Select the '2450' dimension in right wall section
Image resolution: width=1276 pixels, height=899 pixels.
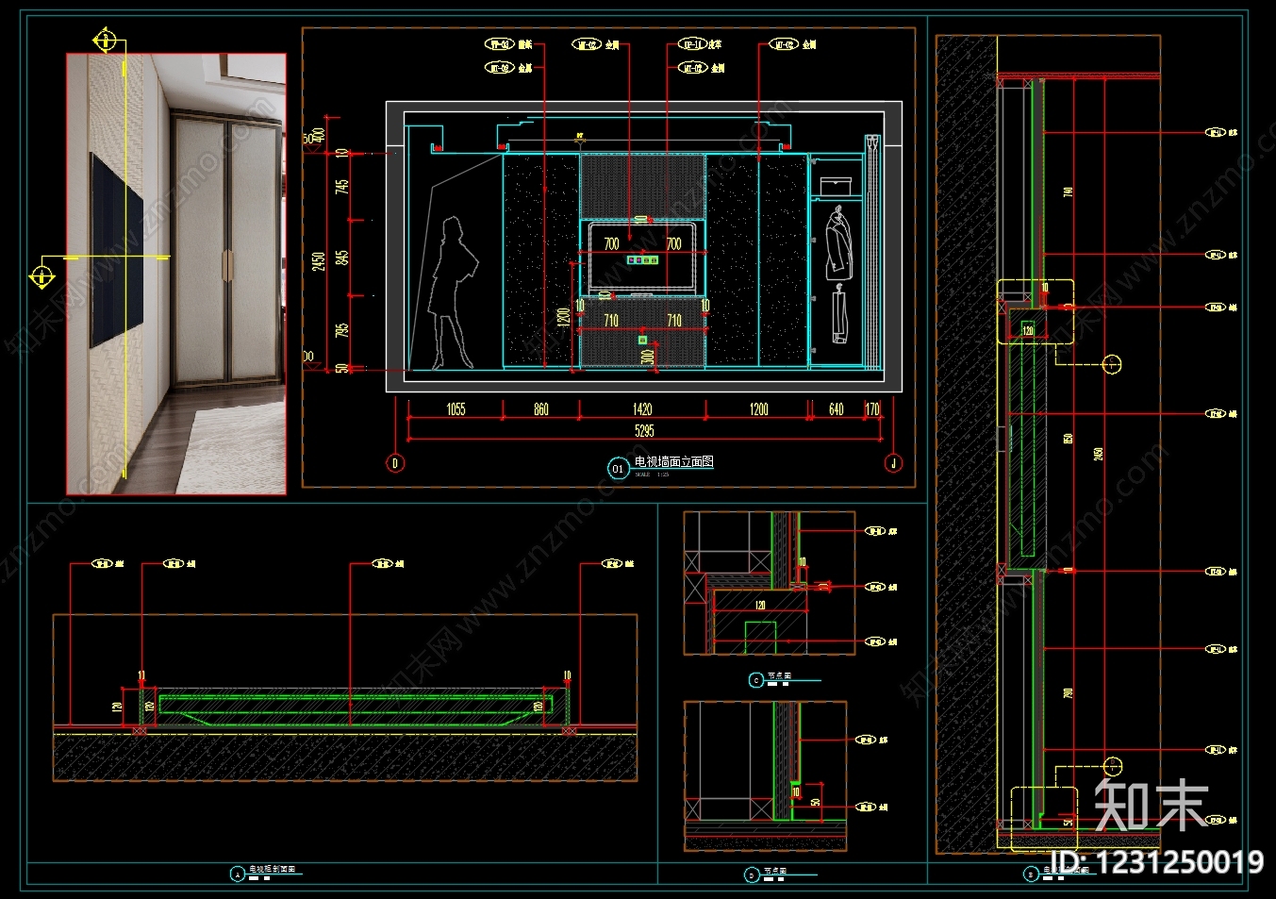coord(1098,454)
